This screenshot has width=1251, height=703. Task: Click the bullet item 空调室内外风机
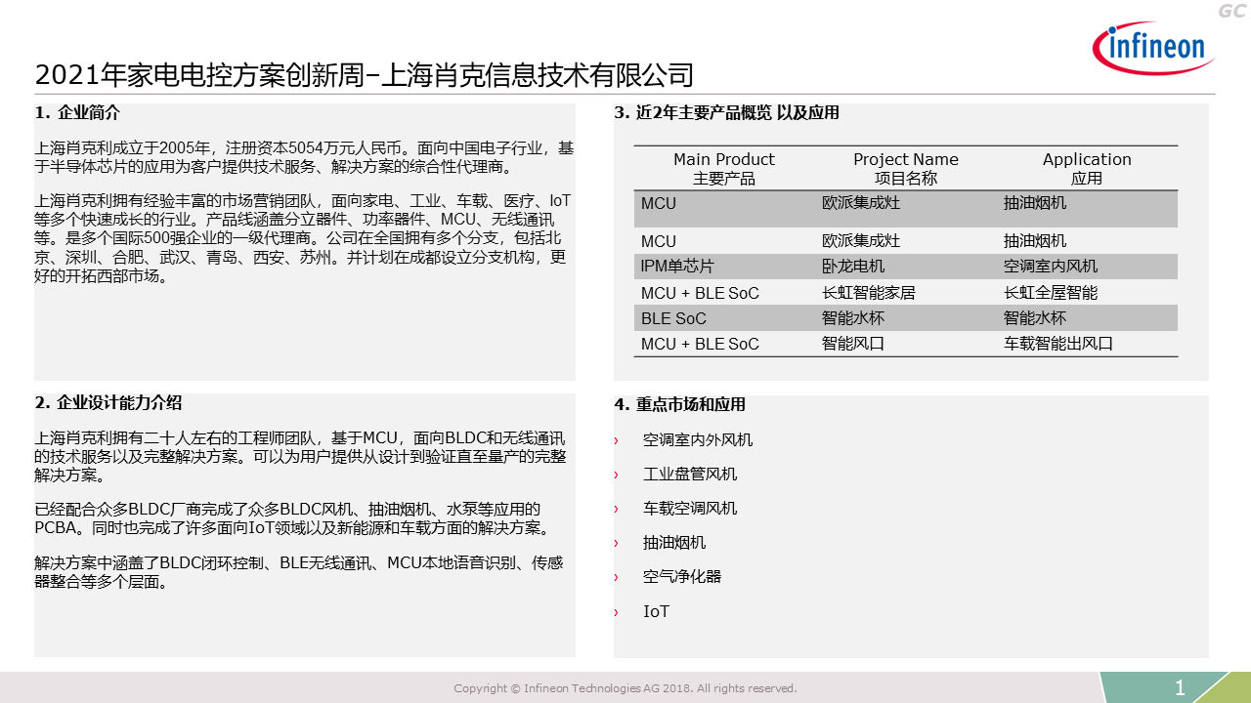click(x=698, y=440)
